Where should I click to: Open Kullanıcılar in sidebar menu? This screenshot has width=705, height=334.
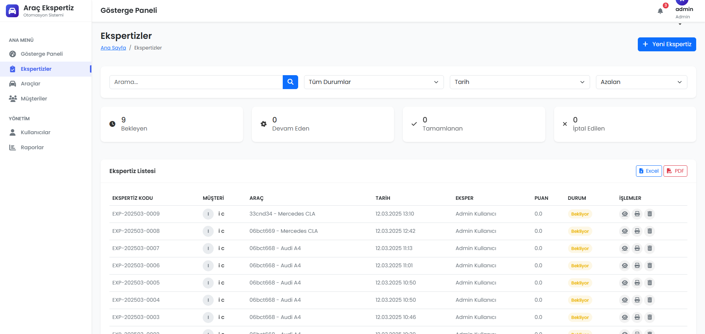[x=46, y=133]
